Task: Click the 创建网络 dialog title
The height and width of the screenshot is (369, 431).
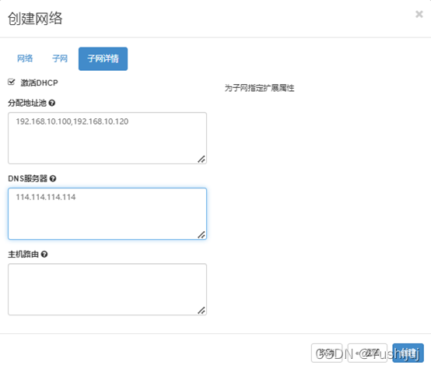Action: click(x=35, y=19)
